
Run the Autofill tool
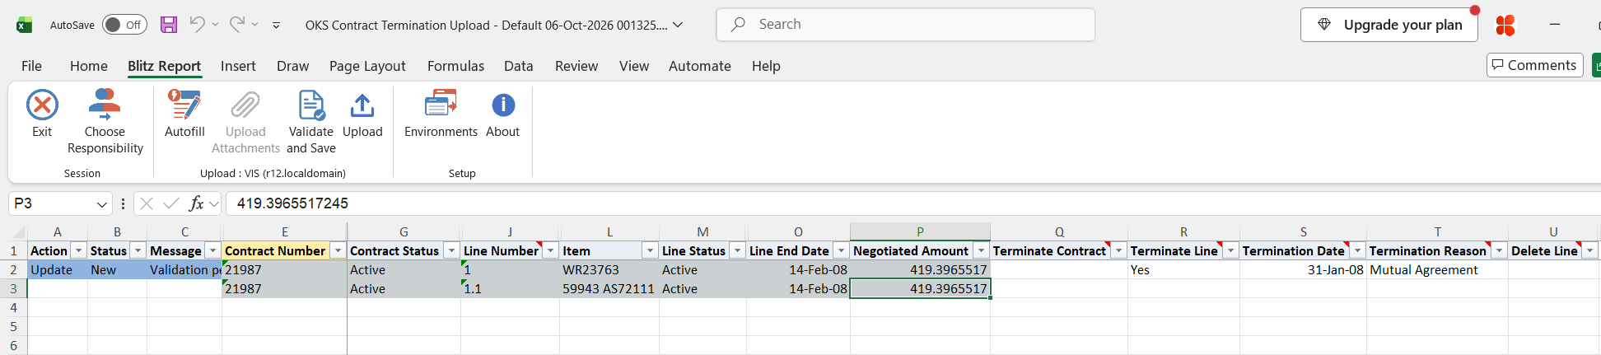click(x=184, y=114)
